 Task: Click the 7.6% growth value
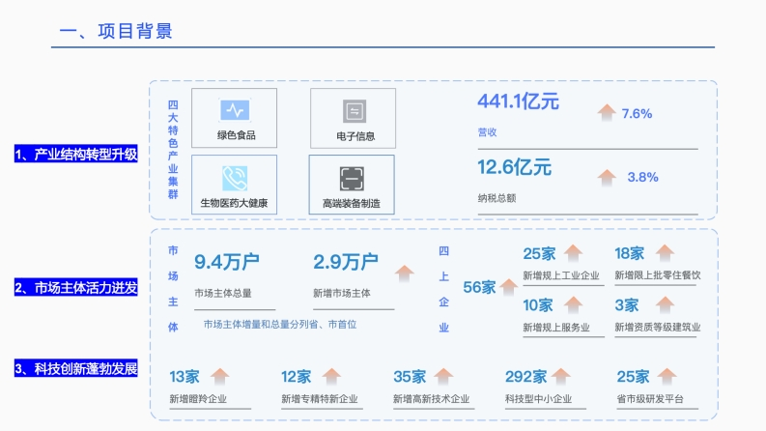click(637, 114)
